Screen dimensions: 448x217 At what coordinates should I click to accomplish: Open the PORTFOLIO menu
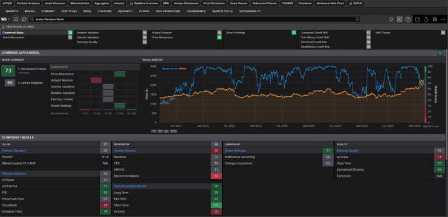[x=69, y=11]
